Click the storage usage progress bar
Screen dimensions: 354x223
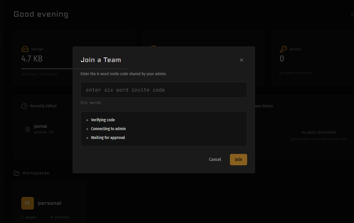[x=46, y=68]
